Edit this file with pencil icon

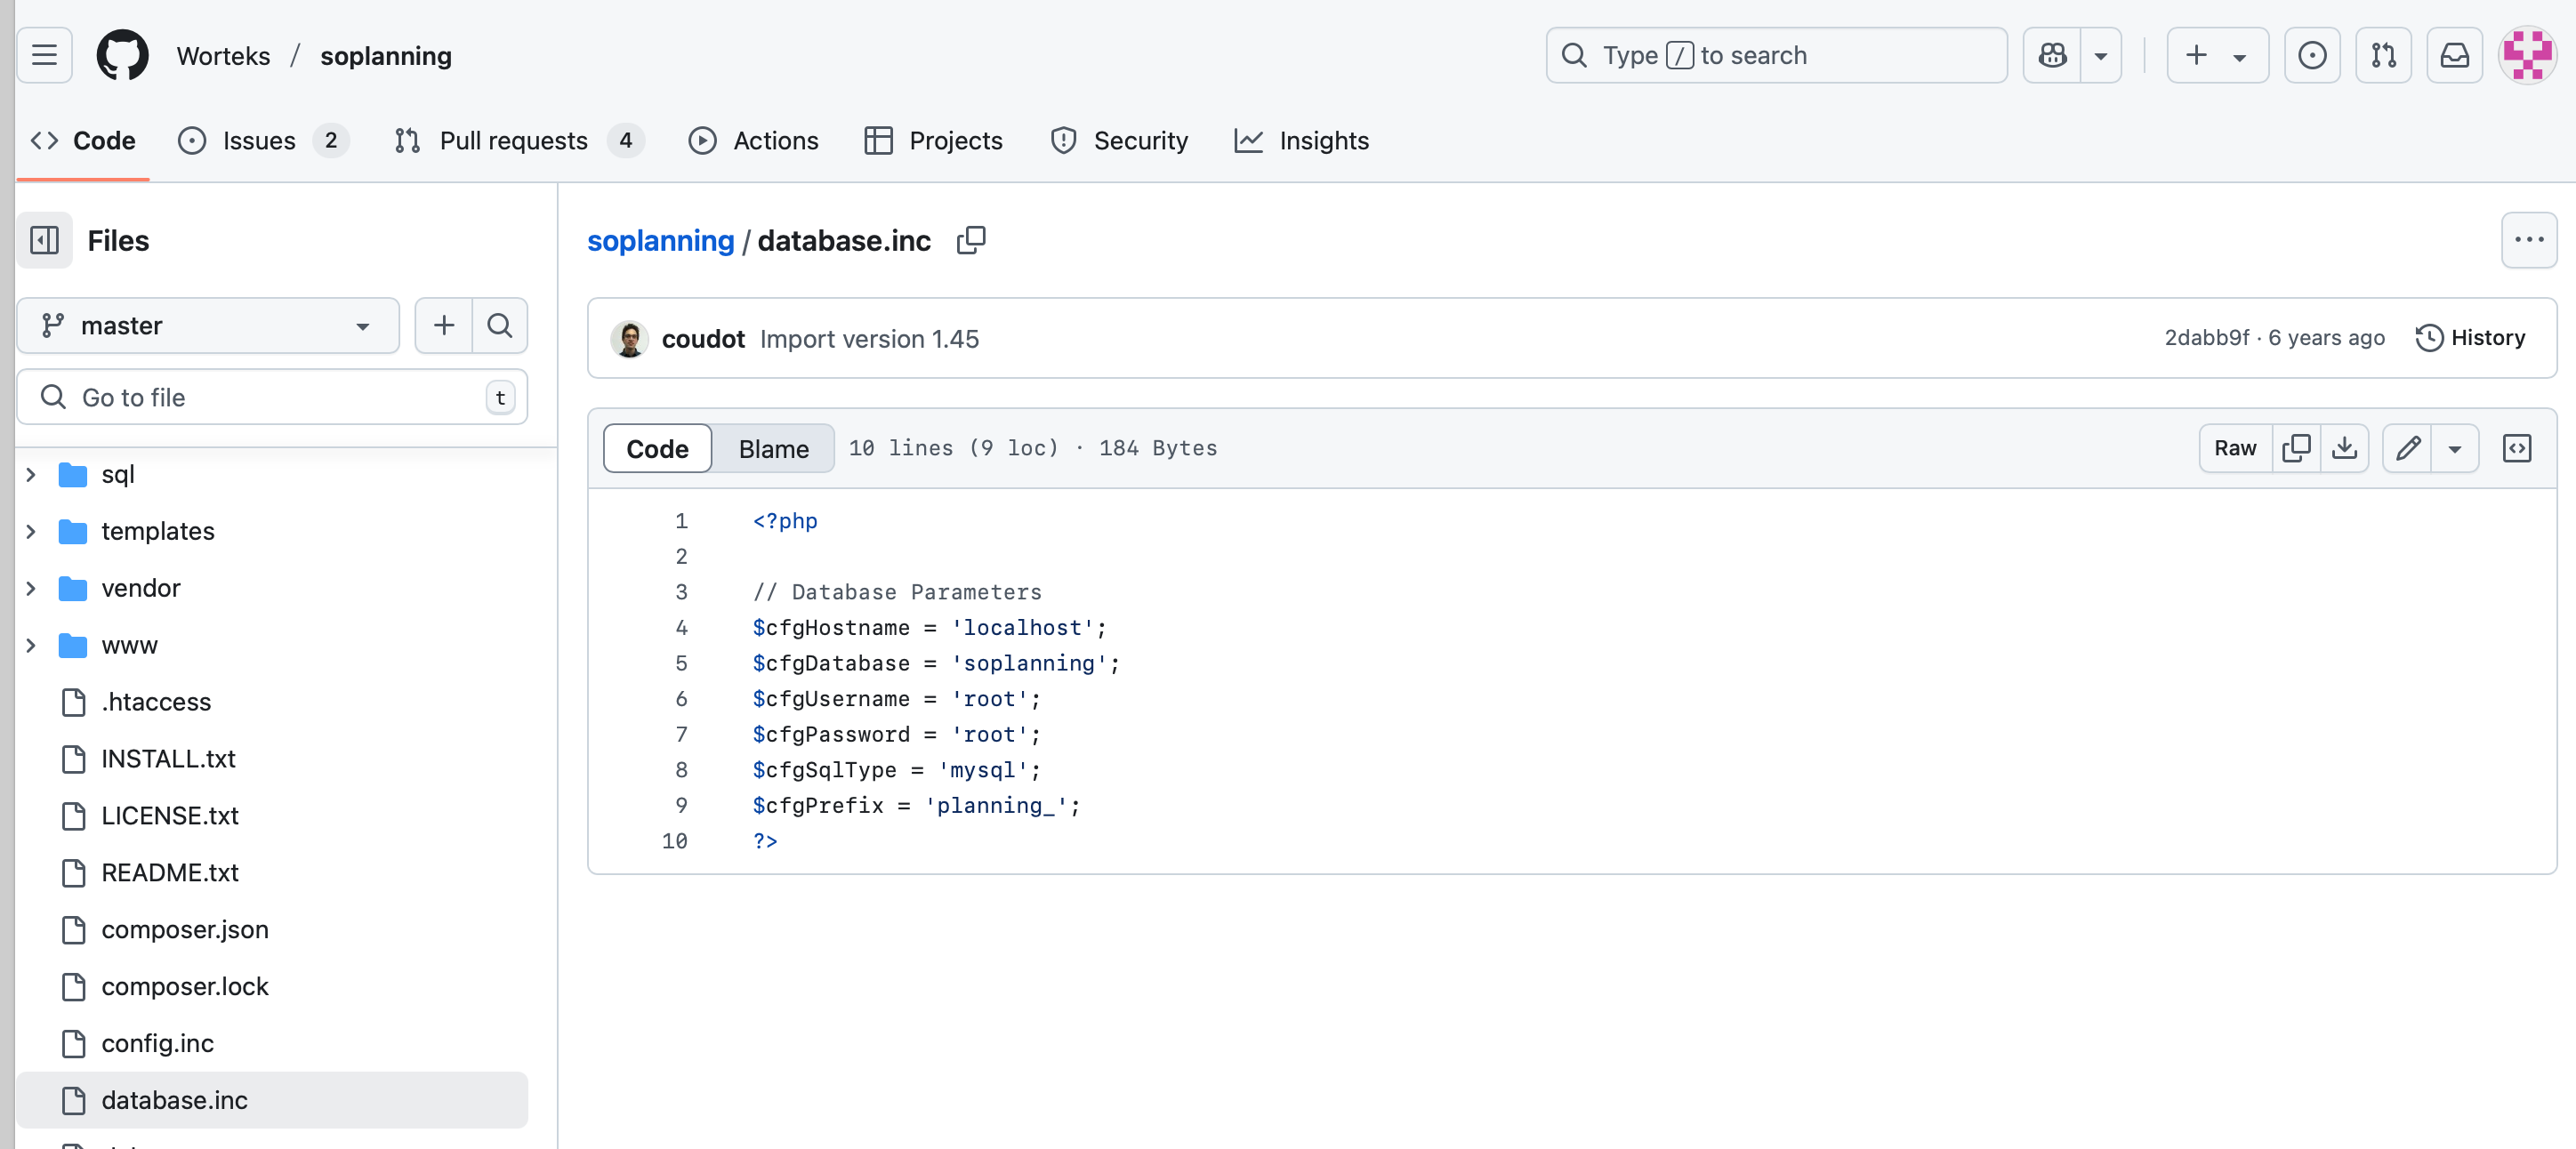(2407, 448)
